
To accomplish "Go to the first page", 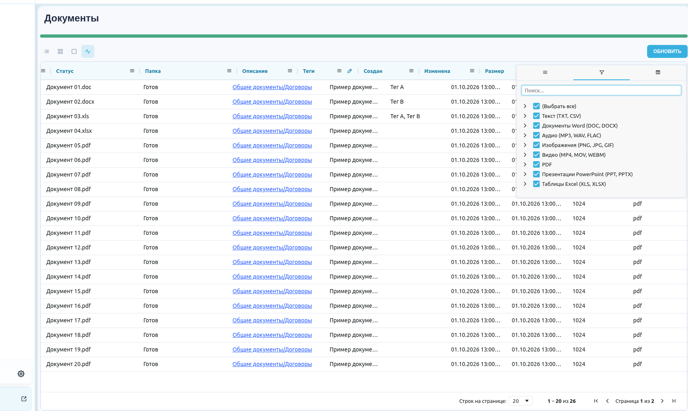I will tap(596, 401).
